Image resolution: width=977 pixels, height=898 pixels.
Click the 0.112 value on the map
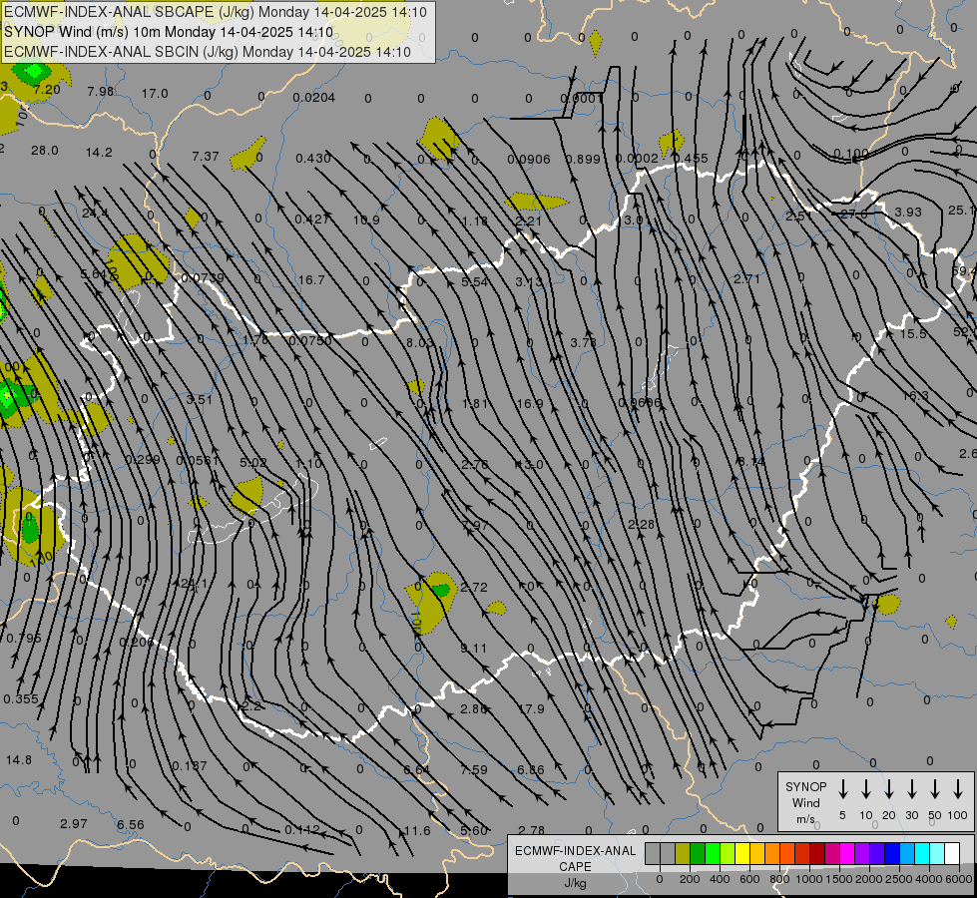tap(302, 829)
